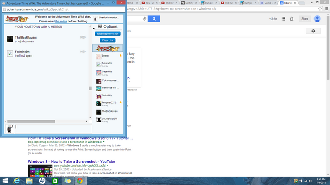330x185 pixels.
Task: Click the chat window address bar
Action: pos(63,9)
